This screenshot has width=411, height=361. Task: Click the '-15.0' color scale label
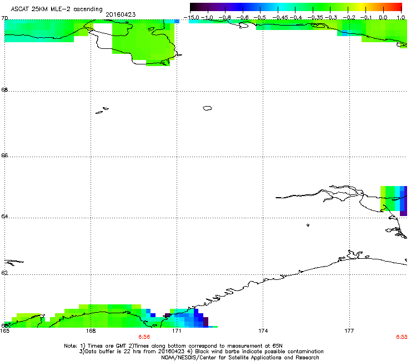(192, 18)
